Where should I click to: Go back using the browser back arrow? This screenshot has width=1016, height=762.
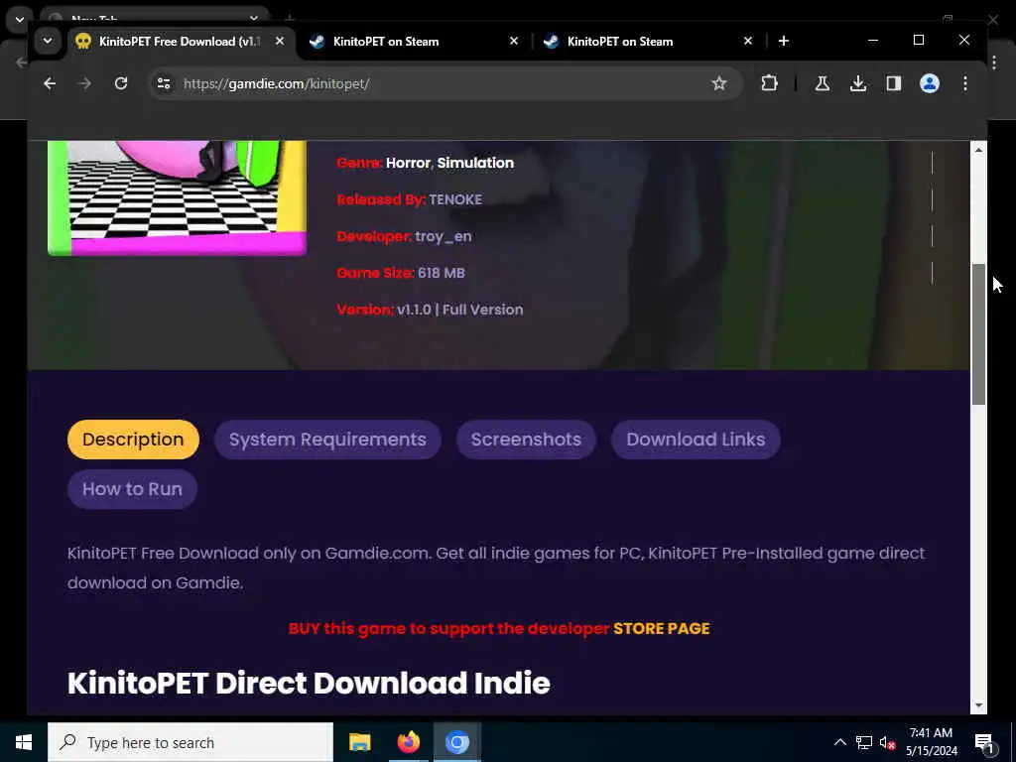tap(50, 83)
